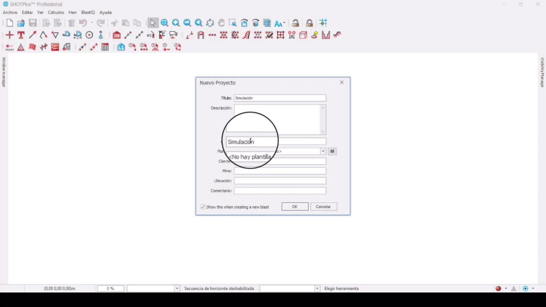Click into the Ubicación field
The height and width of the screenshot is (307, 546).
tap(280, 181)
